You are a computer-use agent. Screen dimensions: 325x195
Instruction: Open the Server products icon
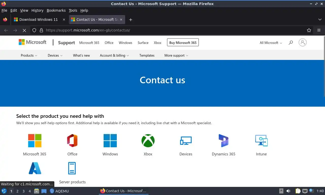click(x=72, y=168)
